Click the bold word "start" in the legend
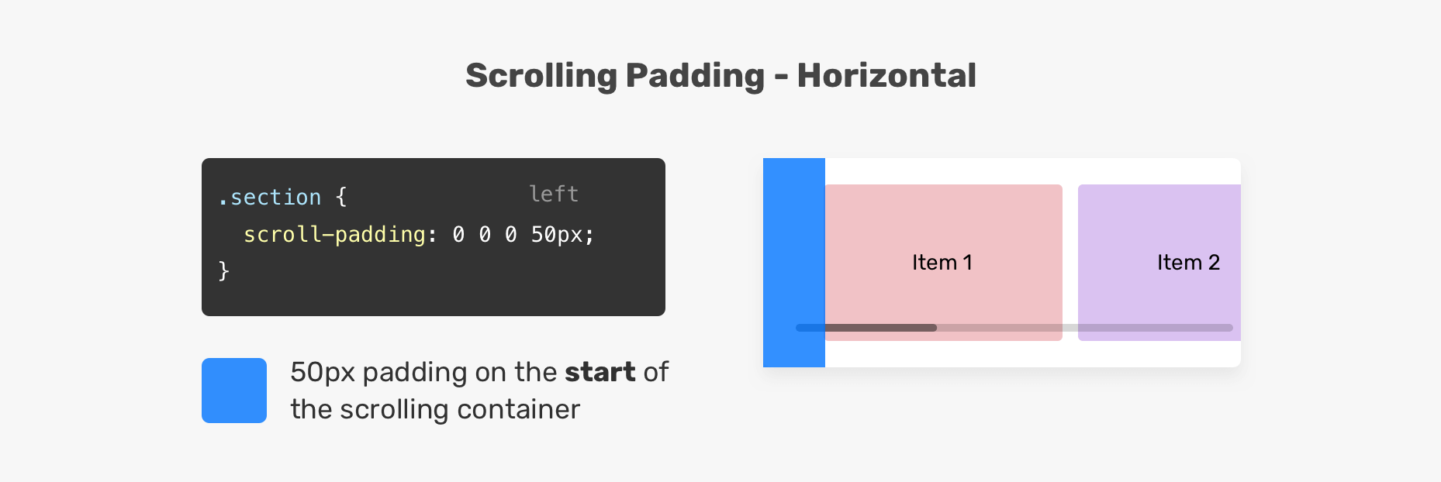 click(600, 372)
